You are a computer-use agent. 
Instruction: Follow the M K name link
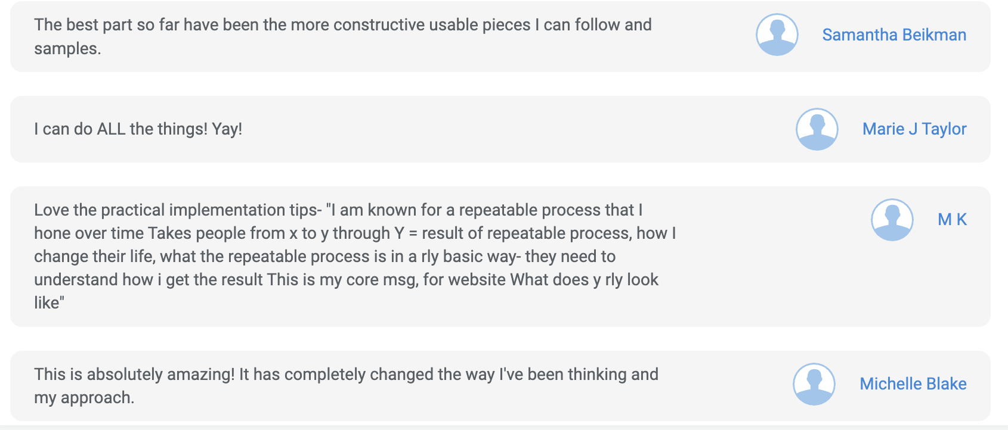click(x=951, y=220)
